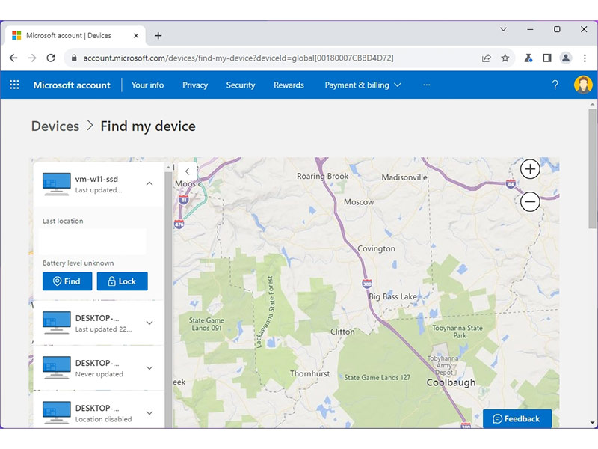Click the State Game Lands 127 label
The height and width of the screenshot is (449, 598).
coord(377,378)
